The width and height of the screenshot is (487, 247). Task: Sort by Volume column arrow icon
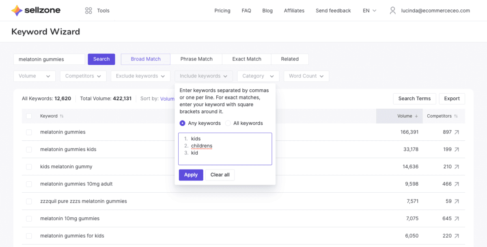point(416,116)
